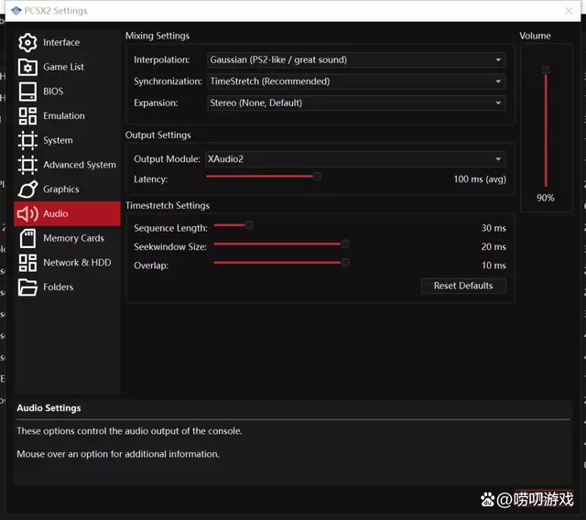Click the Network & HDD grid icon
This screenshot has height=520, width=586.
[x=27, y=263]
